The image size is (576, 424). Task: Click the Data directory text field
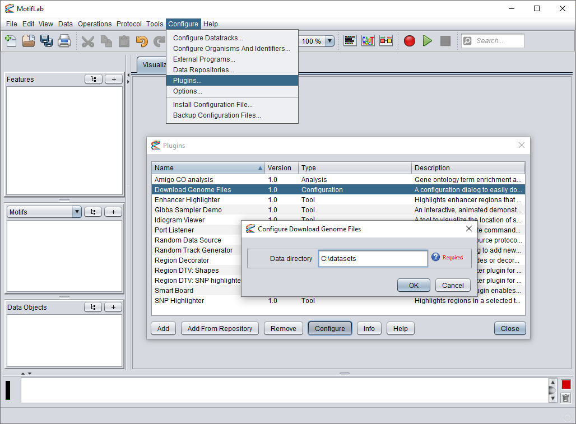coord(373,258)
